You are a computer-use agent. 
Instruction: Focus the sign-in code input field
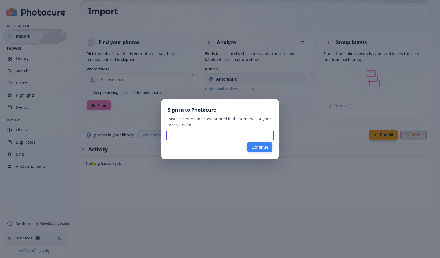pyautogui.click(x=220, y=136)
